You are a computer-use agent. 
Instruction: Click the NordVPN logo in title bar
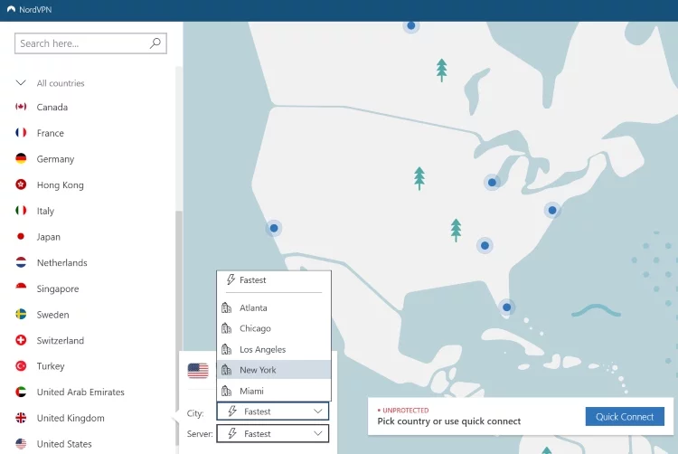tap(11, 10)
